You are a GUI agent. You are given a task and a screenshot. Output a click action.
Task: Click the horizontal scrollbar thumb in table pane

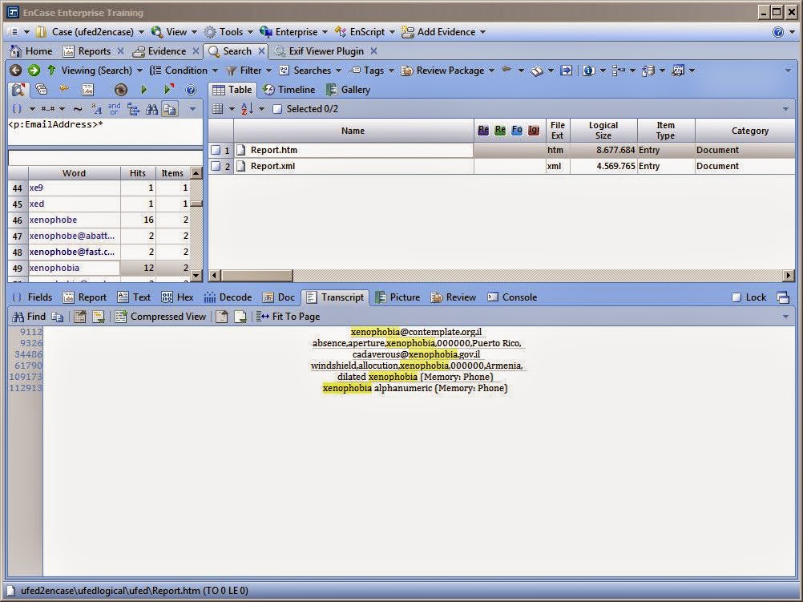tap(257, 276)
